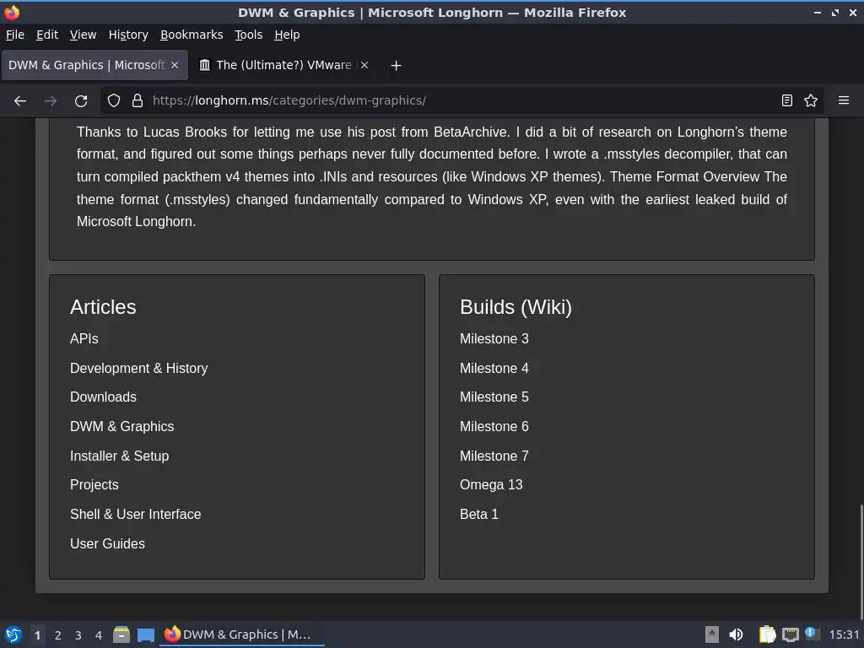864x648 pixels.
Task: Open the application launcher in taskbar
Action: point(13,634)
